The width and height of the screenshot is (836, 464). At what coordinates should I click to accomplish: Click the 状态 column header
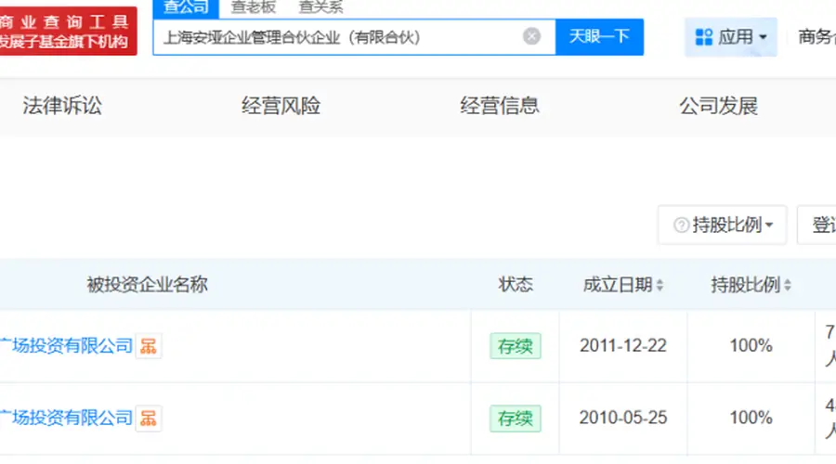click(x=515, y=285)
